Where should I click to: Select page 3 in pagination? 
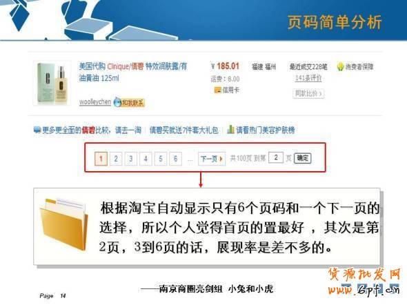[131, 159]
